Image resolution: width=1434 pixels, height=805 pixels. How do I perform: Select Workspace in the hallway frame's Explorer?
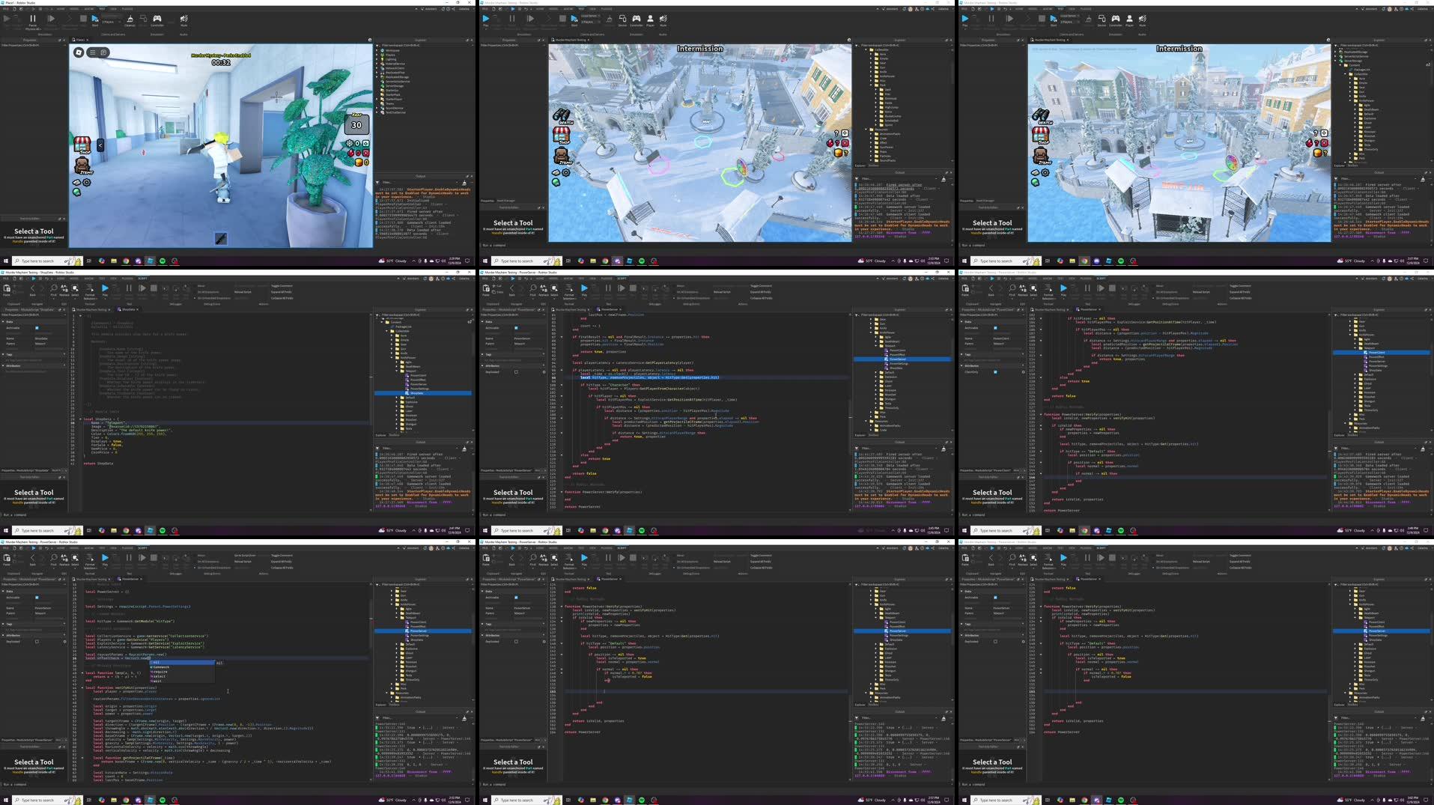392,50
